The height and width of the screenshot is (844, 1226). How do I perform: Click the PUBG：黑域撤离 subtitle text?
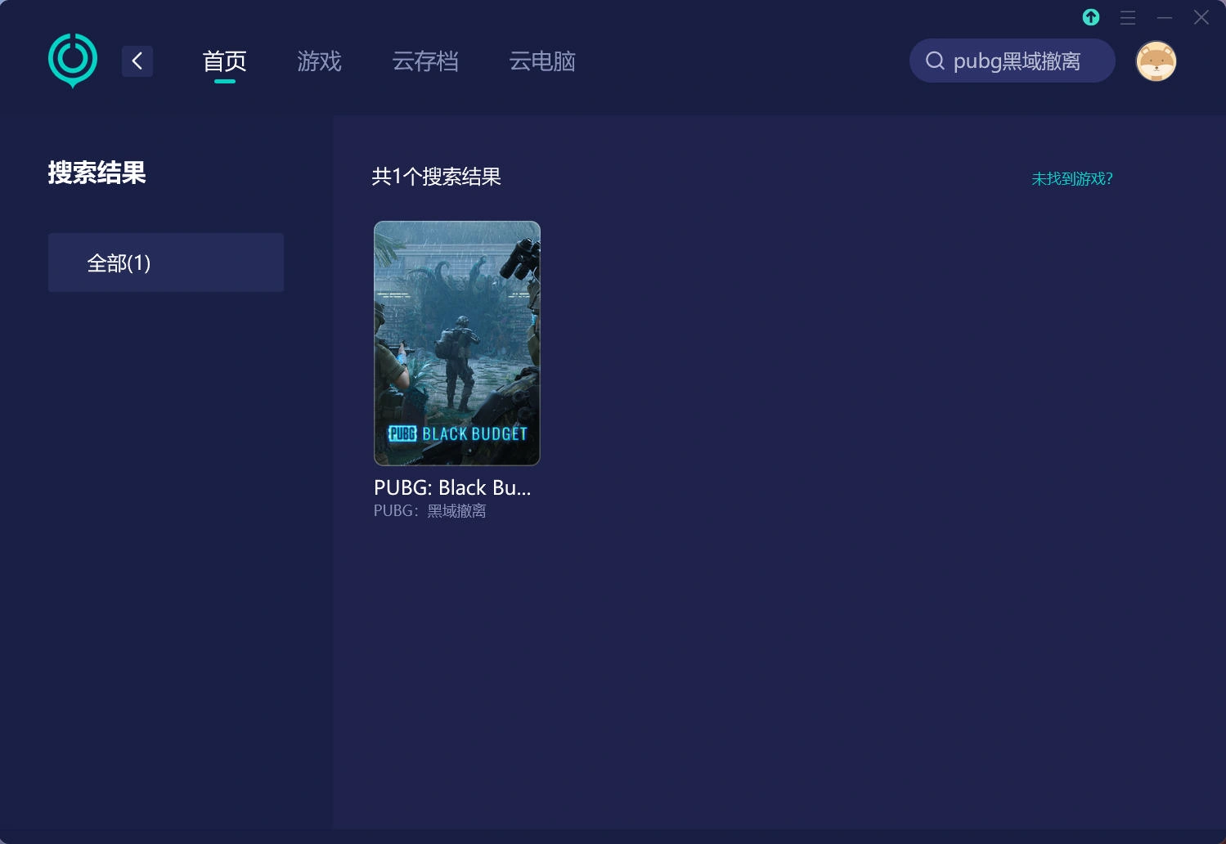tap(430, 511)
